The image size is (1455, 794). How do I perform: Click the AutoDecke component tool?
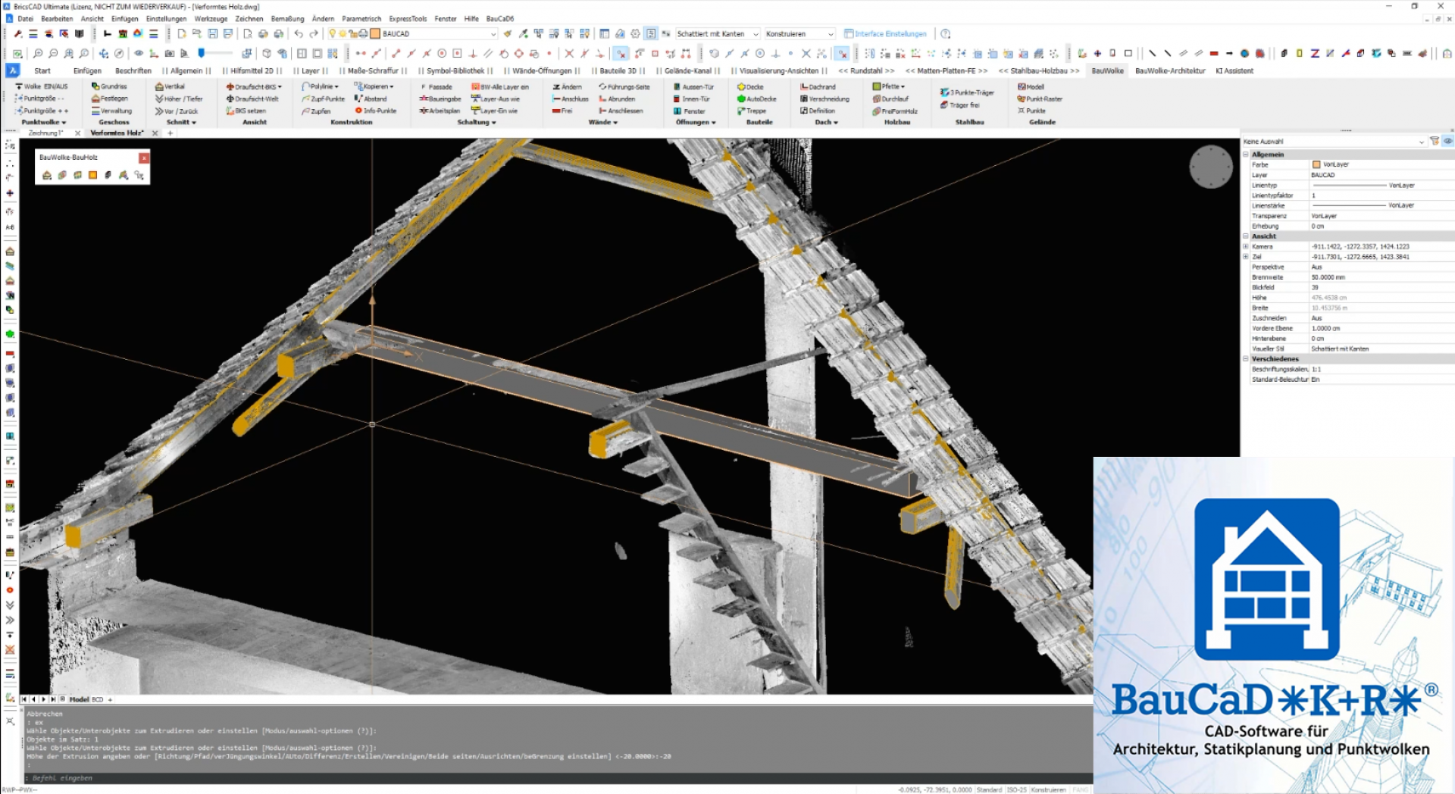click(756, 98)
